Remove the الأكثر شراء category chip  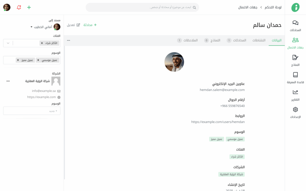pos(42,43)
